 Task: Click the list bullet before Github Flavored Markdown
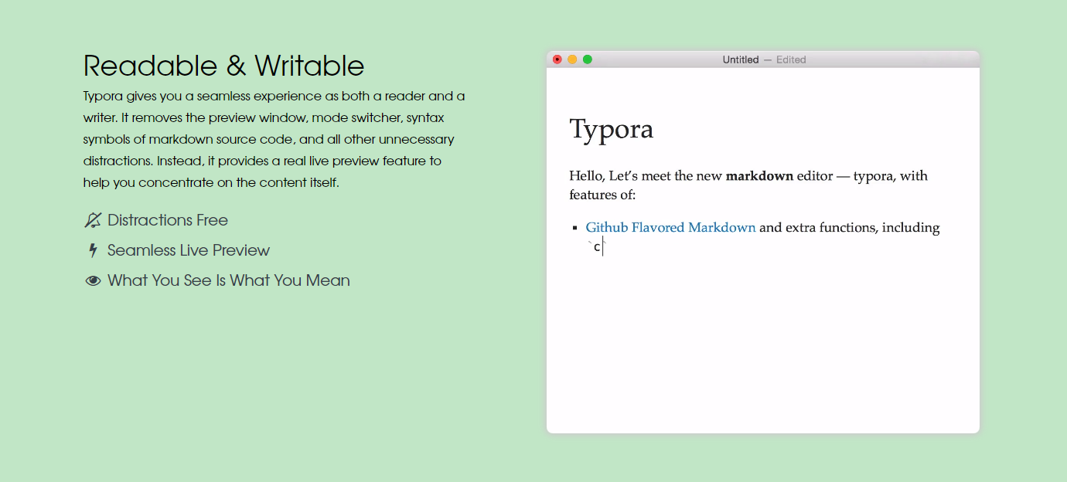574,228
